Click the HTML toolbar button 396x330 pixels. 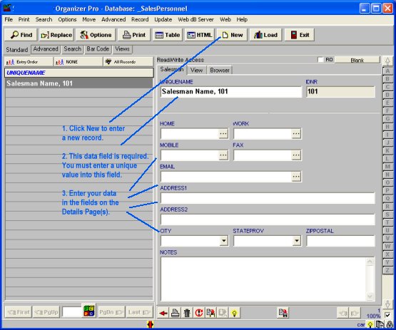click(200, 35)
